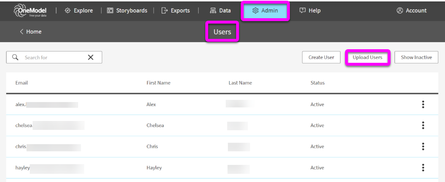Sort by the Email column header
The width and height of the screenshot is (445, 182).
pyautogui.click(x=21, y=83)
